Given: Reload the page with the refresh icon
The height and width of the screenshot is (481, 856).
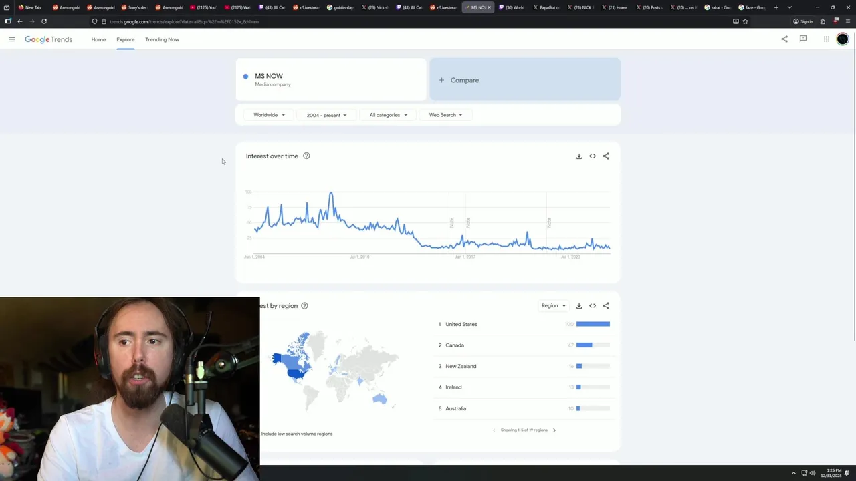Looking at the screenshot, I should click(44, 21).
